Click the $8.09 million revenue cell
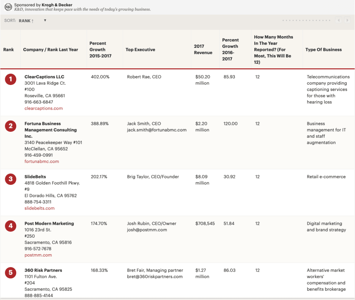The height and width of the screenshot is (300, 355). point(202,180)
